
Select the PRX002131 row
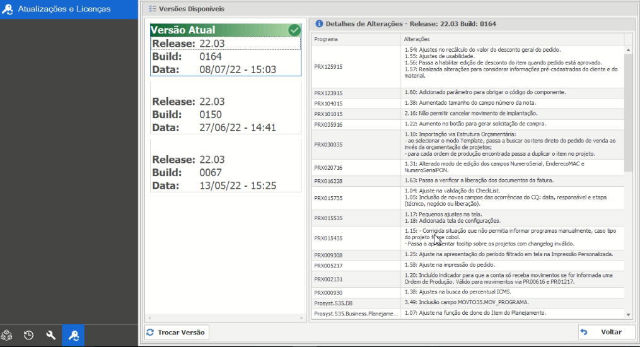(x=468, y=279)
